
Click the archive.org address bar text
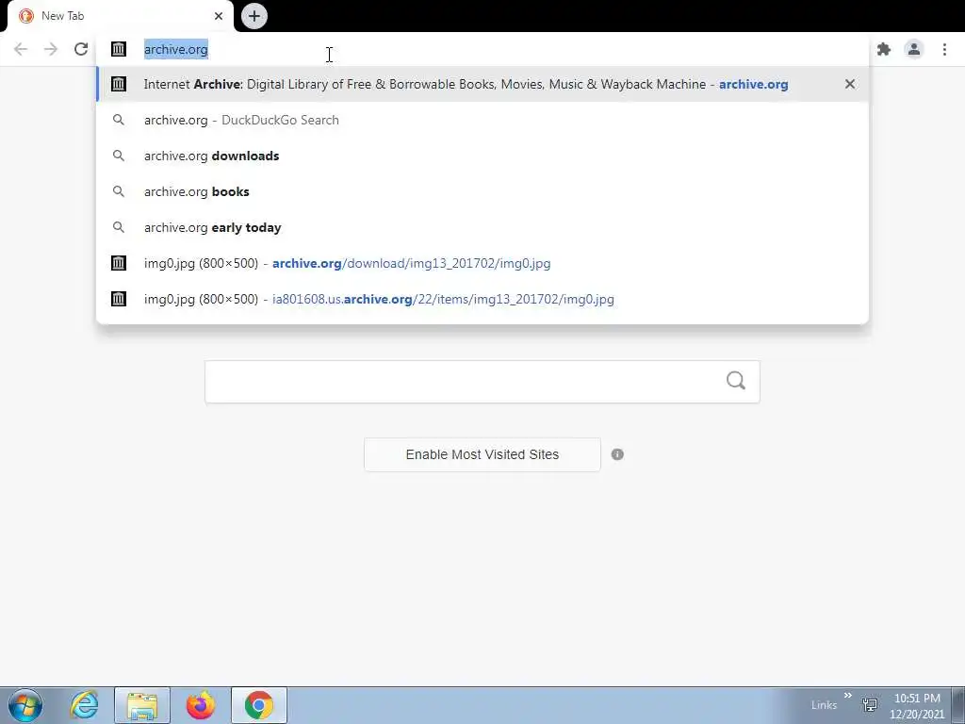coord(176,49)
